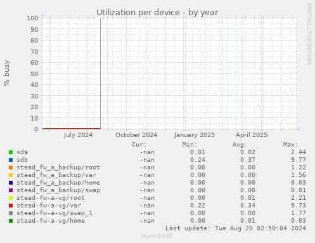Click stead-fw-a-vg/var max value 9.73

[299, 206]
